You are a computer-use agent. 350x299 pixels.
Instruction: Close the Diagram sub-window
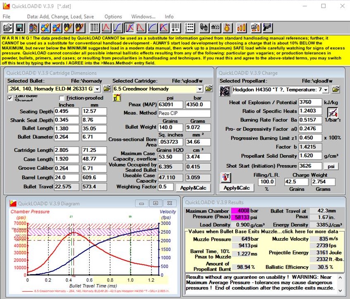point(170,203)
